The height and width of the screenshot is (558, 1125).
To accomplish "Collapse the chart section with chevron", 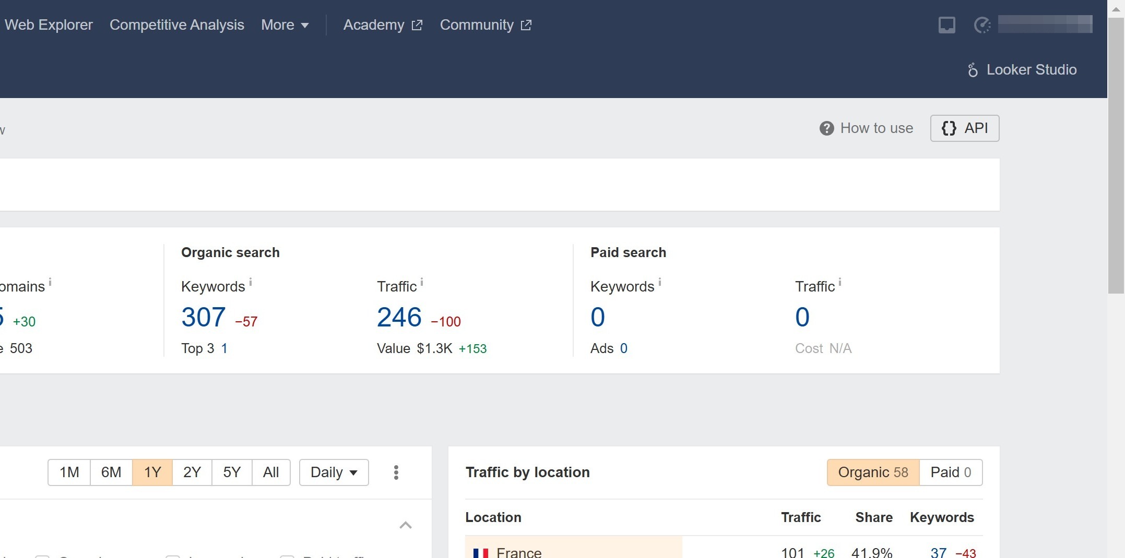I will pyautogui.click(x=406, y=525).
